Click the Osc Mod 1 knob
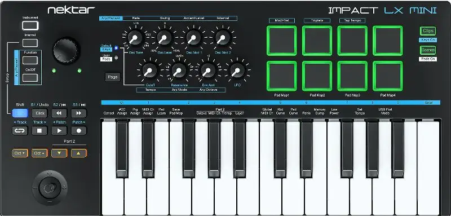This screenshot has width=451, height=216. (x=193, y=38)
